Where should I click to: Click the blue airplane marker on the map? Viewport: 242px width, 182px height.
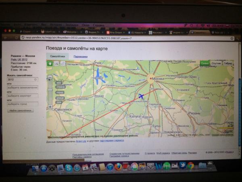click(x=141, y=96)
